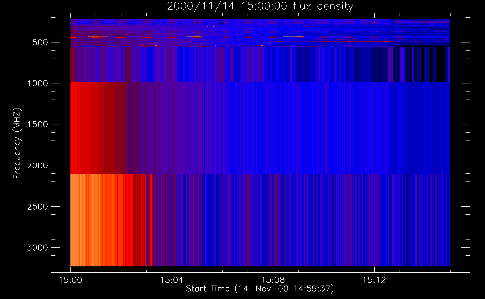Click the 2500 frequency tick label

pyautogui.click(x=37, y=207)
